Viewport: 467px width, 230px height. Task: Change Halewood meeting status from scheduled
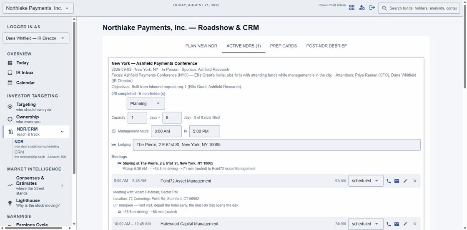(366, 224)
